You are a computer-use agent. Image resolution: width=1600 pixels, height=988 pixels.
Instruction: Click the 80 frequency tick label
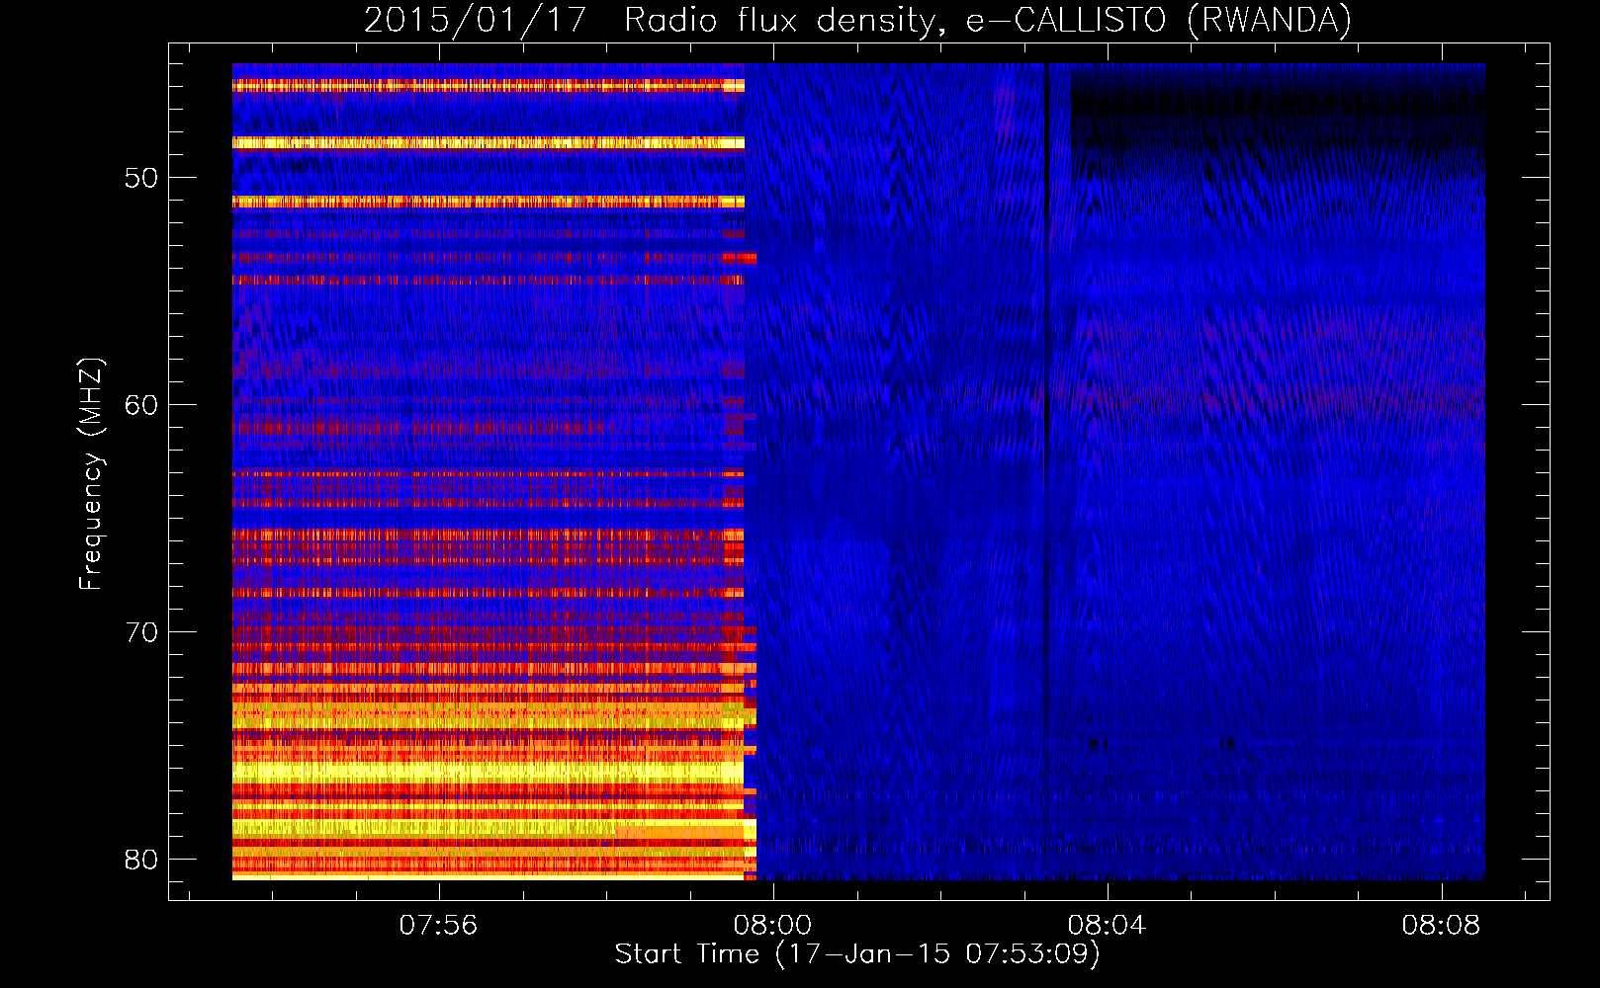pos(141,860)
